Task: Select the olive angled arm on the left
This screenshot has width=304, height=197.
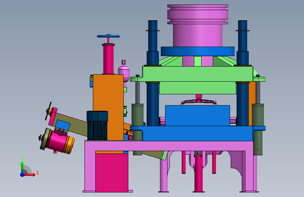Action: pyautogui.click(x=72, y=124)
